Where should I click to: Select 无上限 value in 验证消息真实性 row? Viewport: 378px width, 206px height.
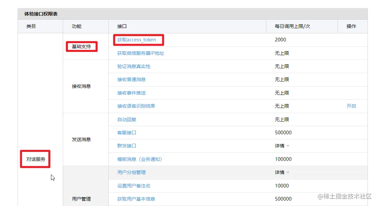click(282, 66)
